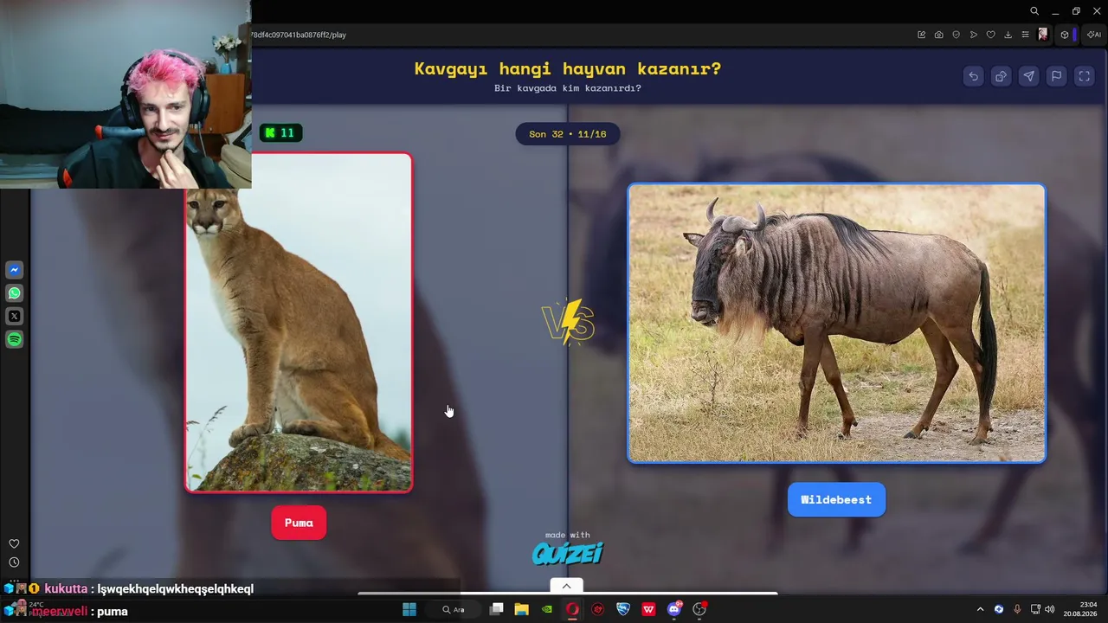
Task: Open the privacy shield icon in address bar
Action: (956, 35)
